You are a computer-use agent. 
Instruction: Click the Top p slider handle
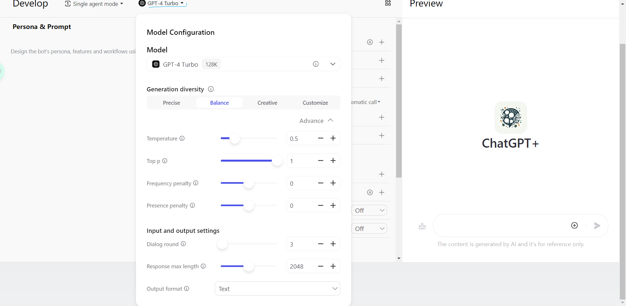277,161
